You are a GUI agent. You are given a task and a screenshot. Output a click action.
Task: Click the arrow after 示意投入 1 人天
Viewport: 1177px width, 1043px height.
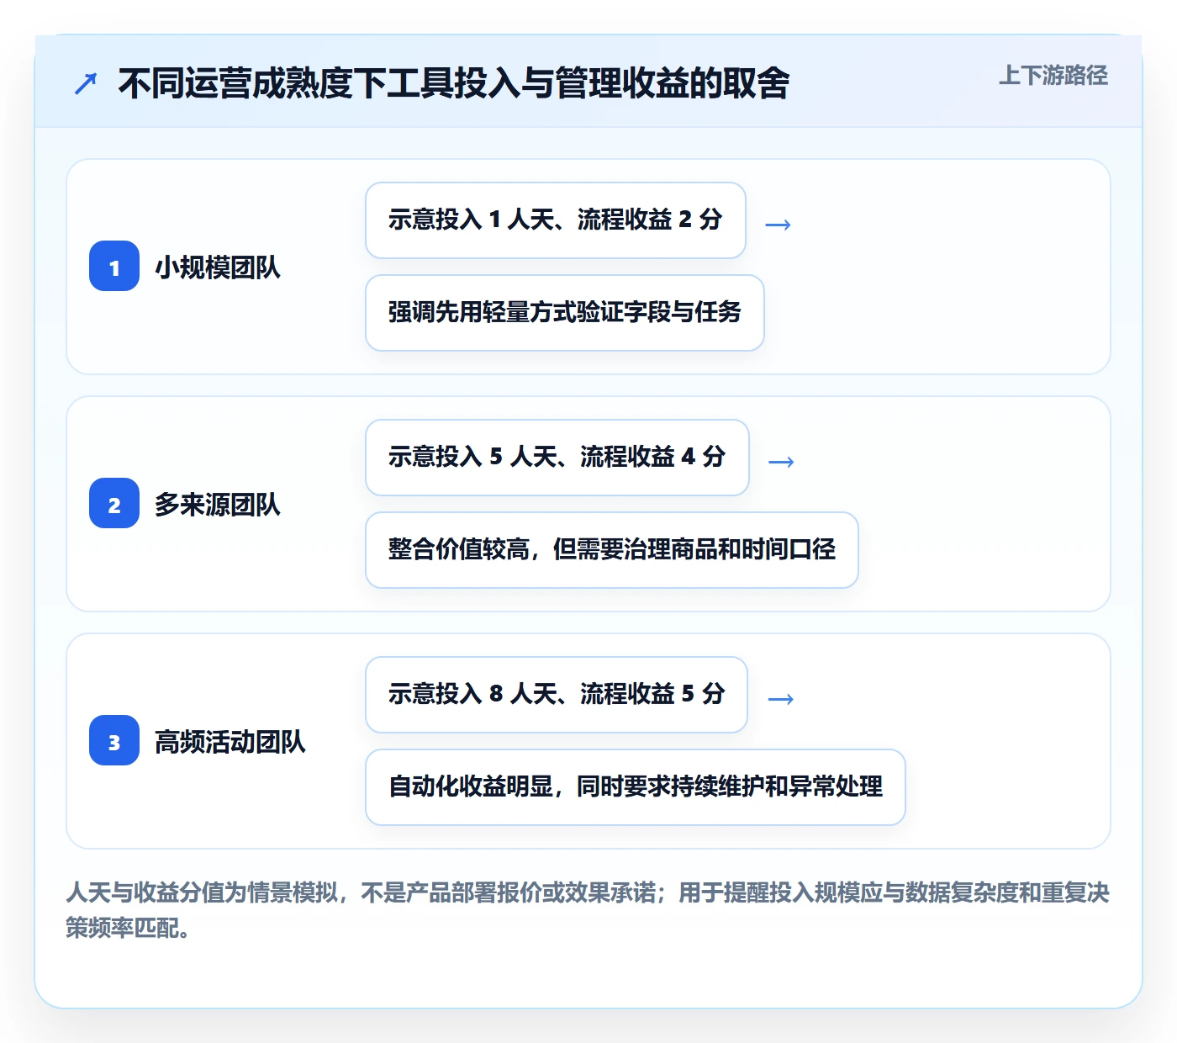[x=778, y=225]
